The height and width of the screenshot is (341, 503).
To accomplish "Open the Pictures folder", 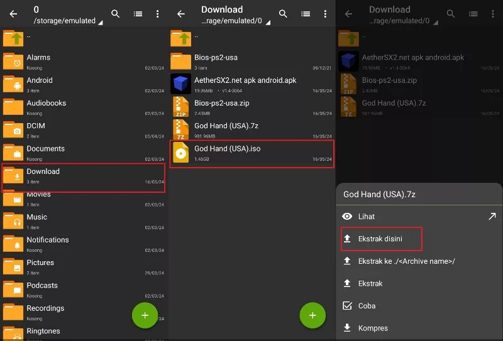I will [84, 266].
